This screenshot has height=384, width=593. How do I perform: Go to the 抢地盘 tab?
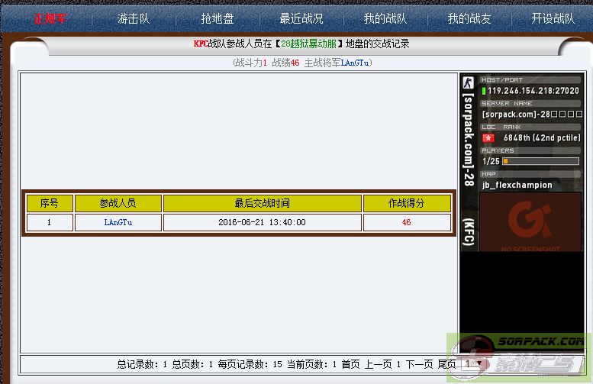pos(218,18)
